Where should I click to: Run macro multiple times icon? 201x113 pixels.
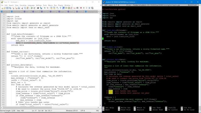click(x=89, y=8)
